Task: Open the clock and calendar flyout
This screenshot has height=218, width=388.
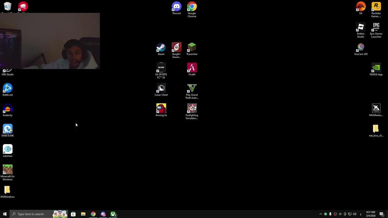Action: (x=370, y=214)
